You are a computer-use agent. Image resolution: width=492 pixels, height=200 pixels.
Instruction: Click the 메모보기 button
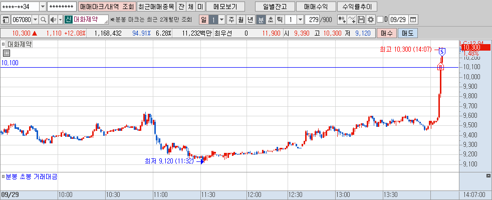pyautogui.click(x=225, y=7)
